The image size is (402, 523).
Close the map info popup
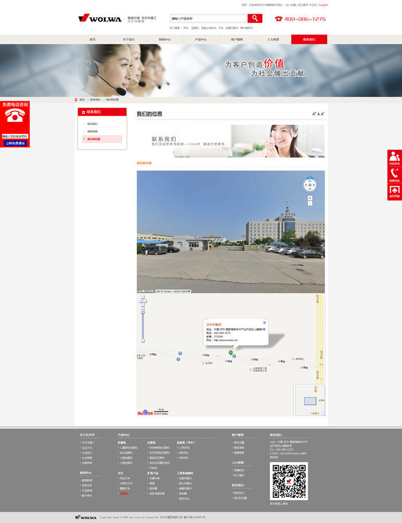tap(265, 322)
